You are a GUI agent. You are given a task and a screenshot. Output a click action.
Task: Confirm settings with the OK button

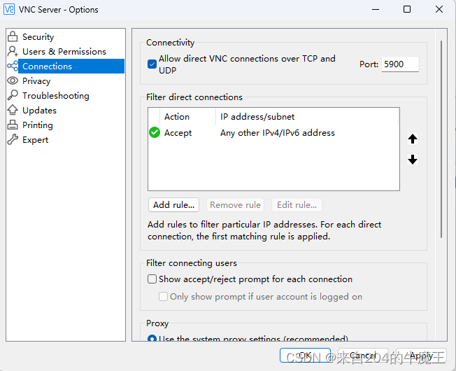(x=305, y=356)
